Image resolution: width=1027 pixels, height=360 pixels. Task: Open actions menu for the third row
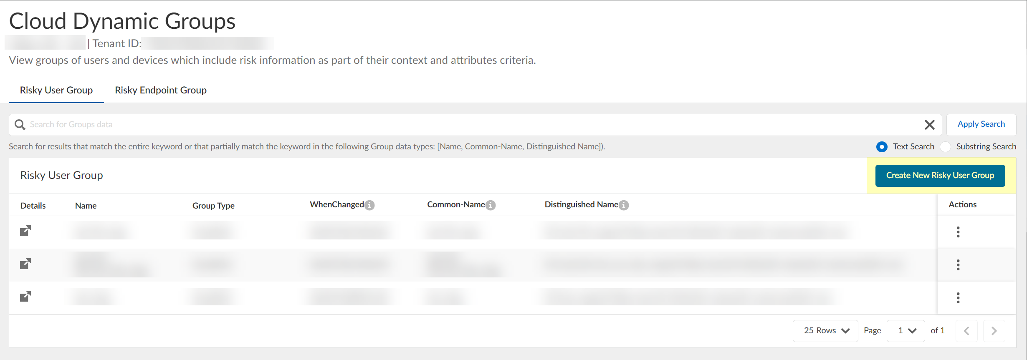pyautogui.click(x=958, y=298)
